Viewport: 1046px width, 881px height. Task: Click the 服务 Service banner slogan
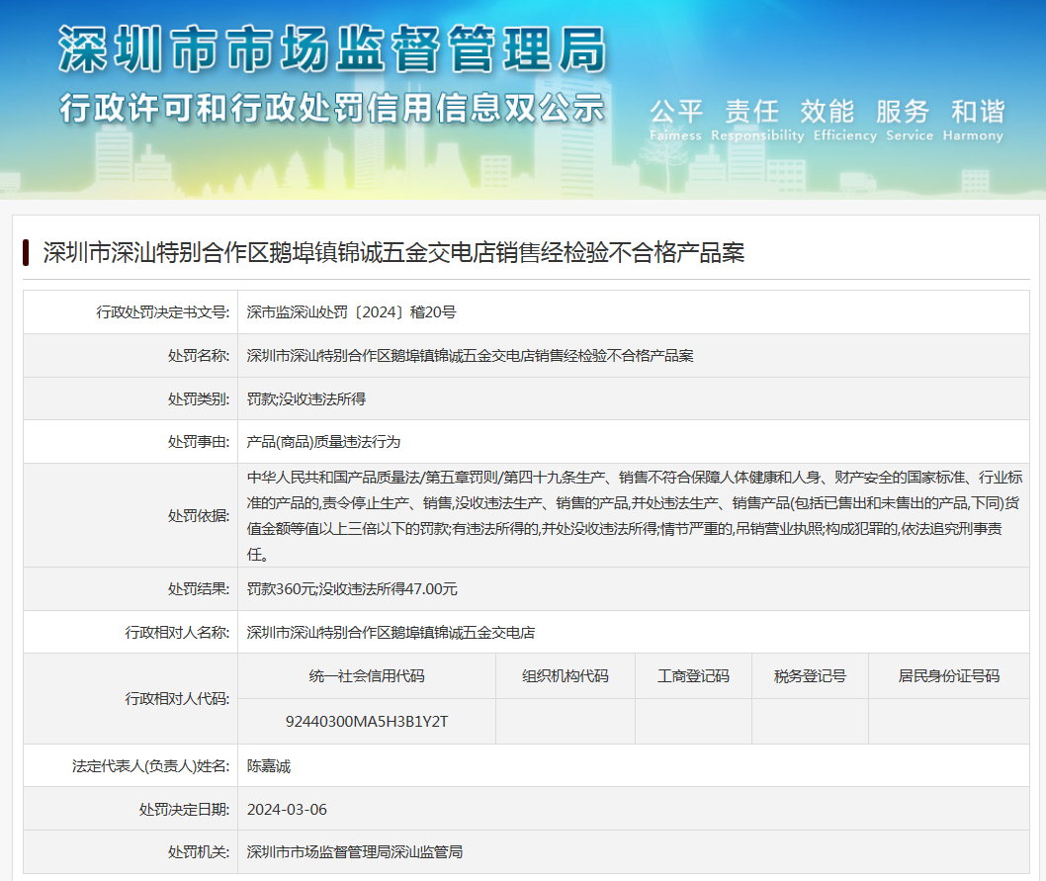click(910, 121)
